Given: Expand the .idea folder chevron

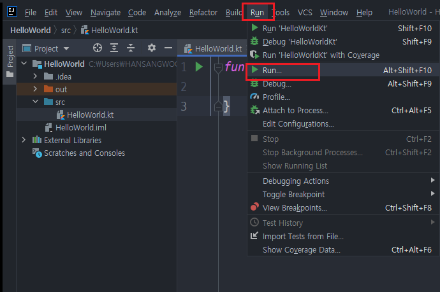Looking at the screenshot, I should coord(35,76).
